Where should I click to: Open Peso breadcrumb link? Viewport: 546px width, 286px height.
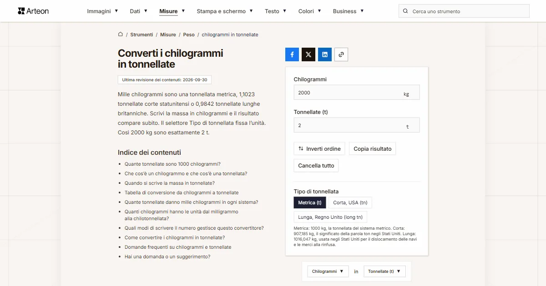coord(189,35)
